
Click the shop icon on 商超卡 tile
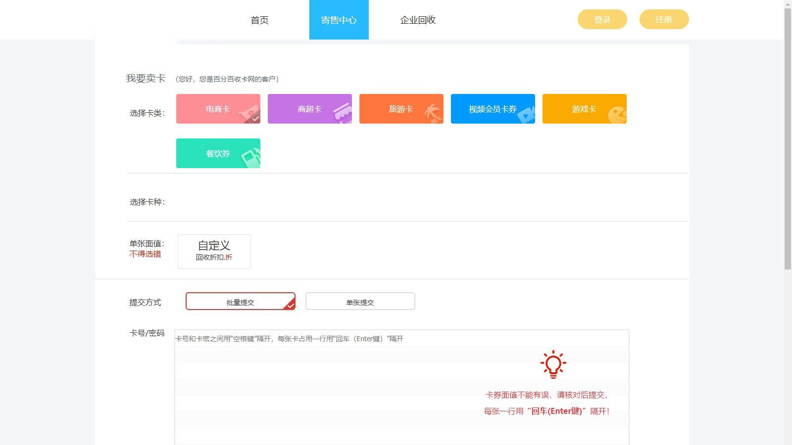coord(342,112)
